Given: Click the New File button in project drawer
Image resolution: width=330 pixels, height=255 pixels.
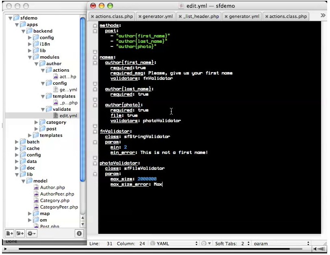Looking at the screenshot, I should 9,233.
